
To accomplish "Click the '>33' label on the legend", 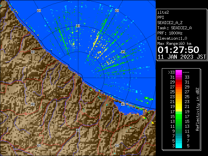I will pyautogui.click(x=171, y=72).
